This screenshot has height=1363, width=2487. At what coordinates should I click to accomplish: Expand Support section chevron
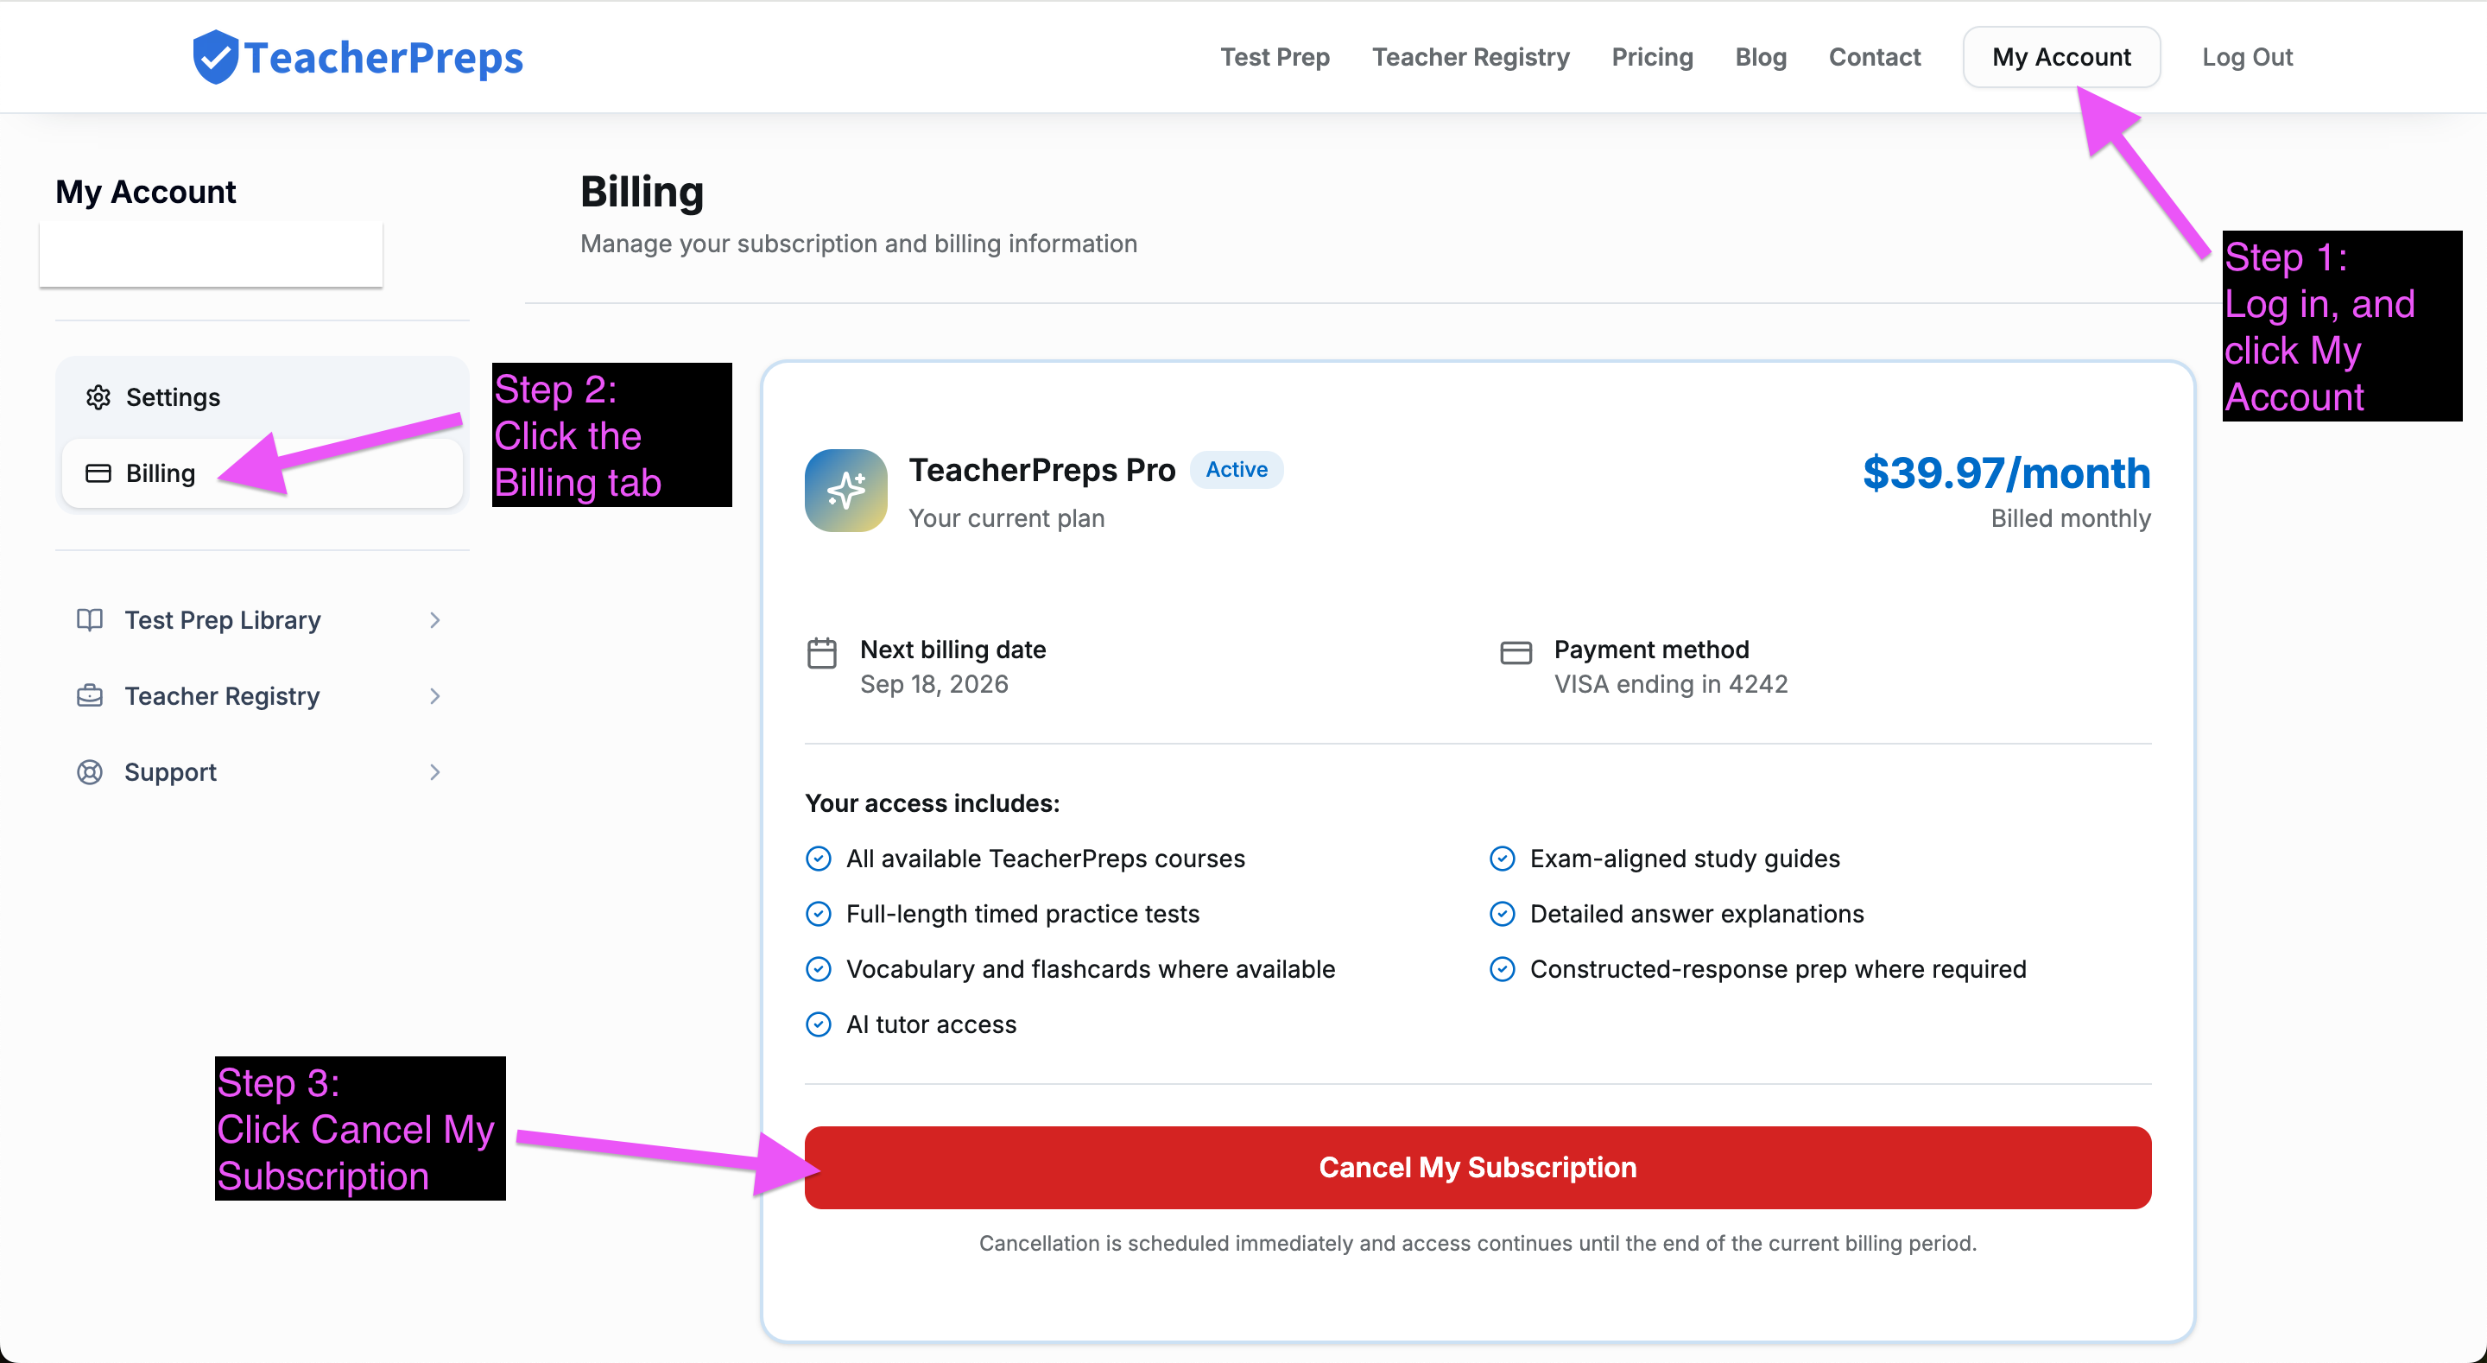(x=434, y=772)
